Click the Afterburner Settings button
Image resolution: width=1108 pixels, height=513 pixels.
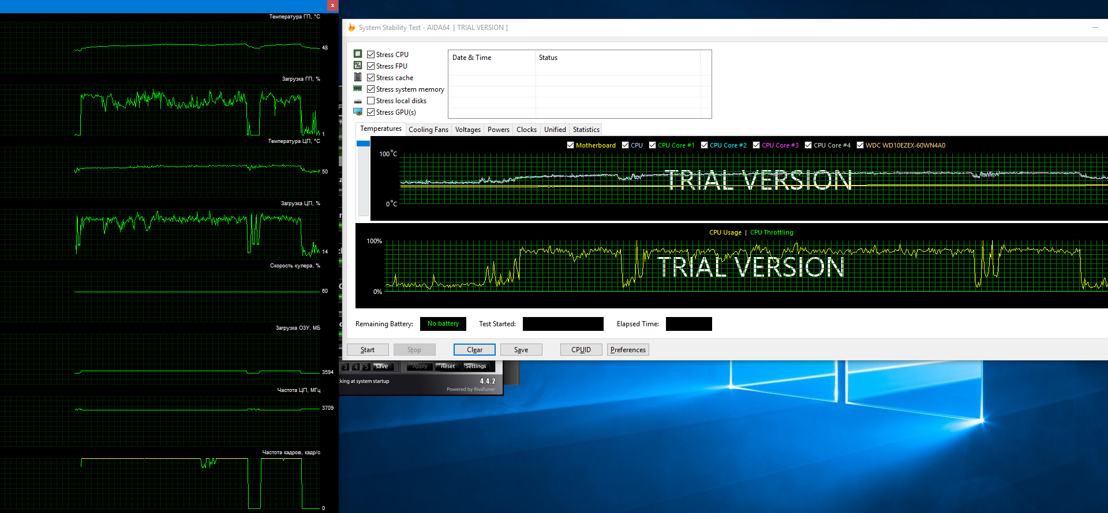[x=476, y=367]
